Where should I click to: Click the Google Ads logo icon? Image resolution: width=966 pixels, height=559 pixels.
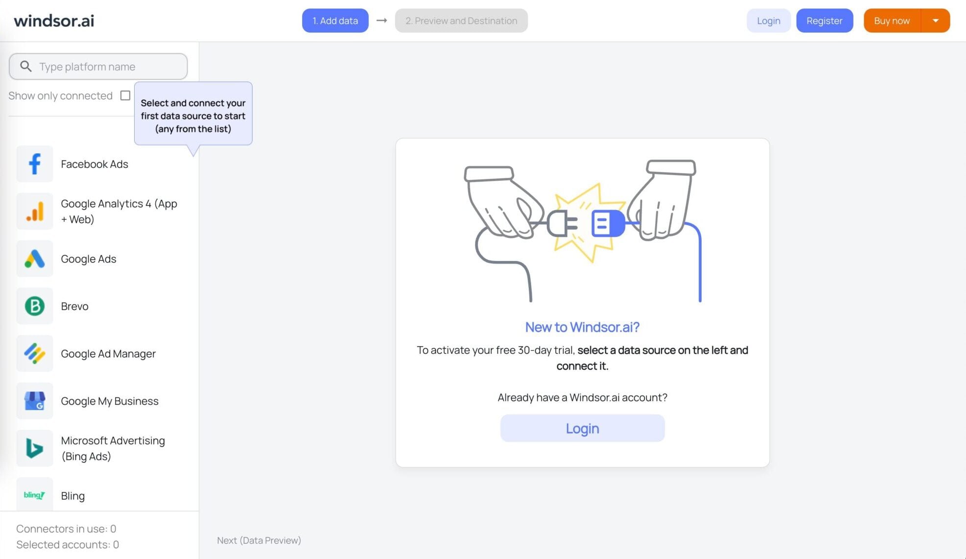(x=35, y=259)
